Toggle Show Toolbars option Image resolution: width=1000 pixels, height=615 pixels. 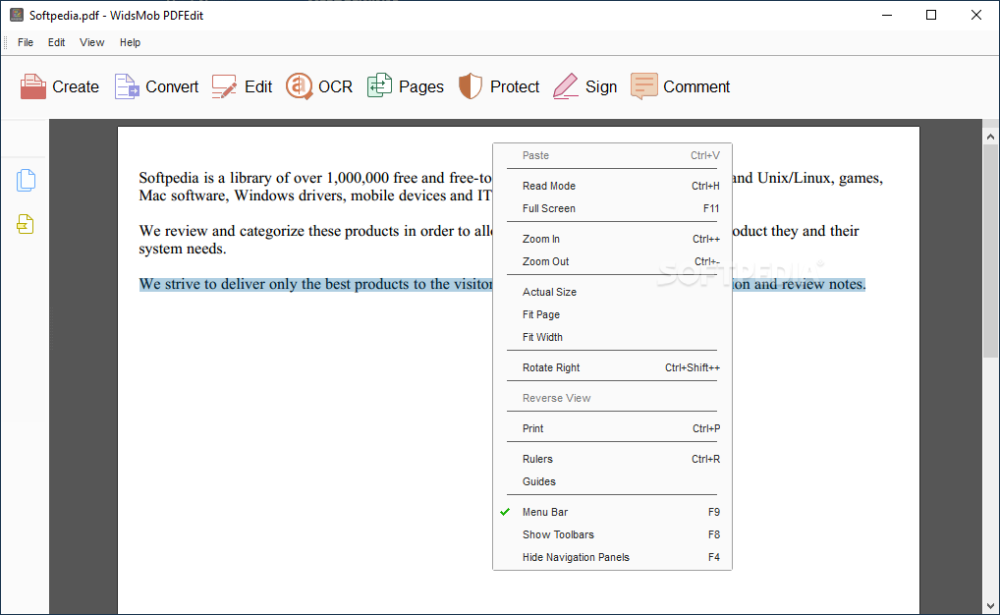(x=612, y=534)
